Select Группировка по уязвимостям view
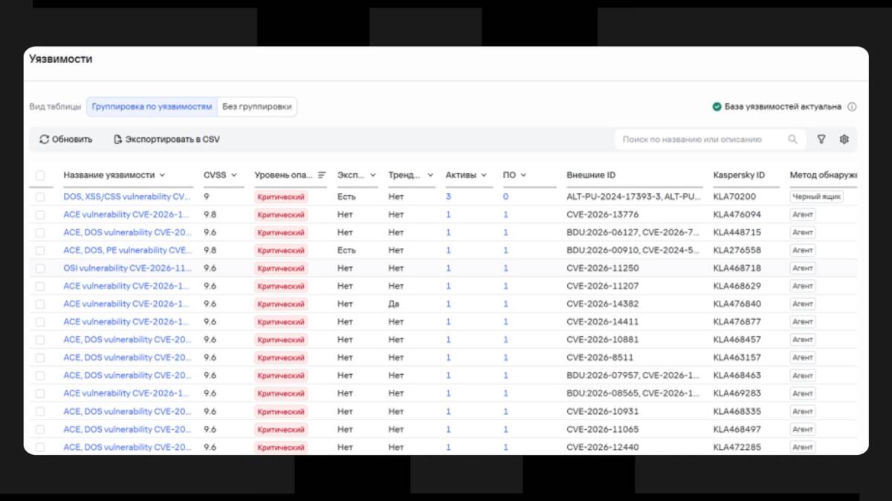Viewport: 892px width, 501px height. [152, 107]
